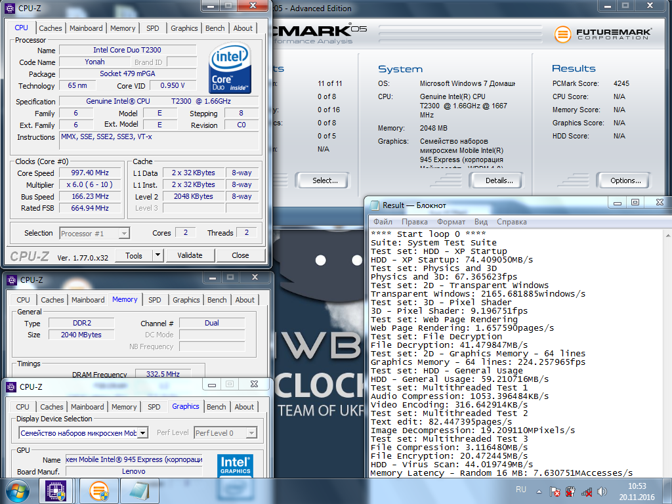Viewport: 672px width, 504px height.
Task: Select Graphics tab in Memory CPU-Z window
Action: pos(186,300)
